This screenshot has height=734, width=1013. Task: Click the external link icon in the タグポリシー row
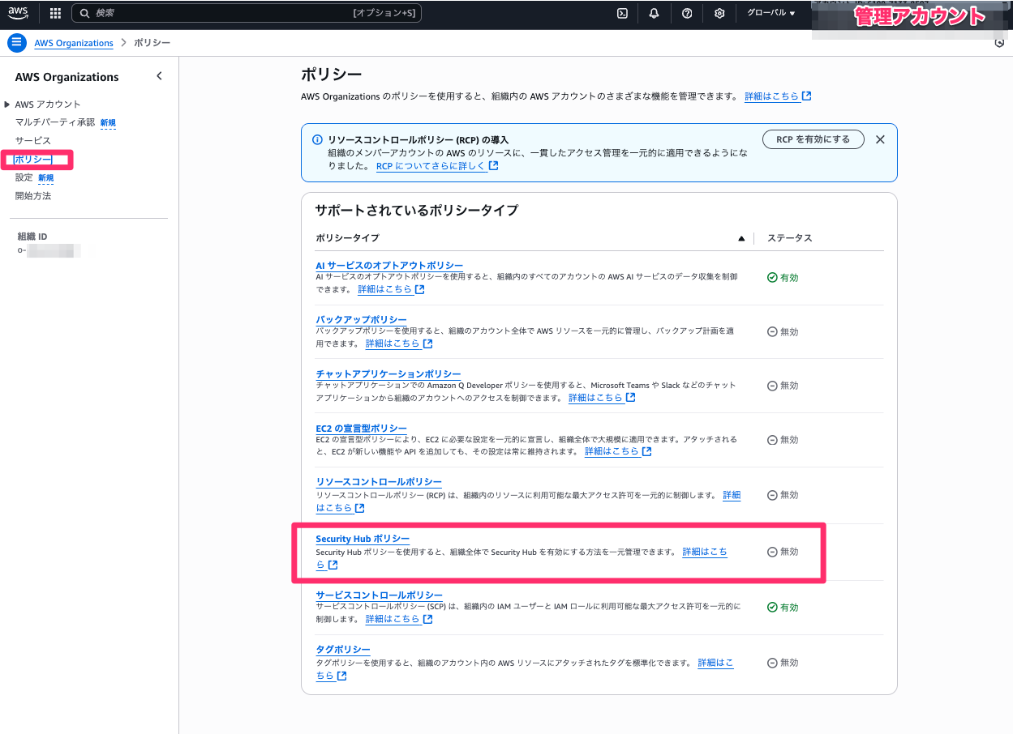(341, 676)
